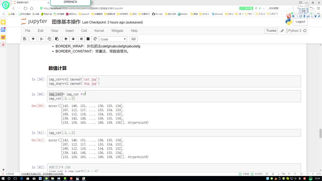This screenshot has height=181, width=322.
Task: Move selected cell up
Action: point(66,39)
